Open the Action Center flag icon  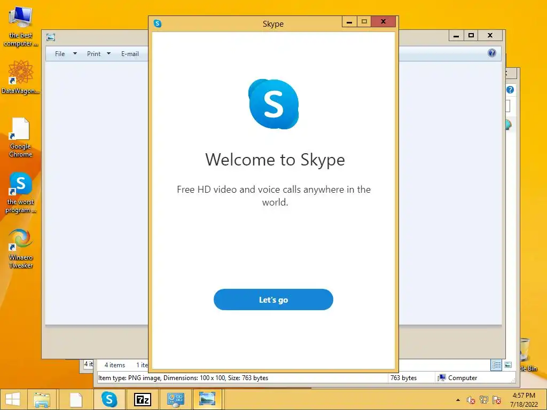[497, 400]
